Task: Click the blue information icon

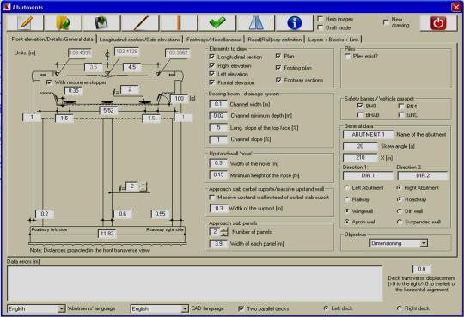Action: (294, 23)
